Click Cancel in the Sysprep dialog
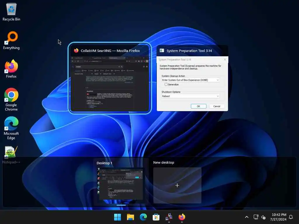 coord(217,106)
